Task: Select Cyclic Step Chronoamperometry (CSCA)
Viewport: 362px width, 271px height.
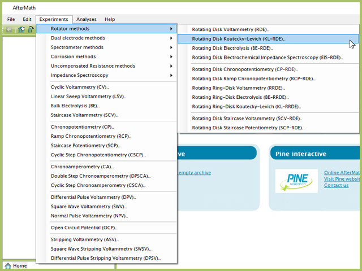Action: (x=107, y=185)
